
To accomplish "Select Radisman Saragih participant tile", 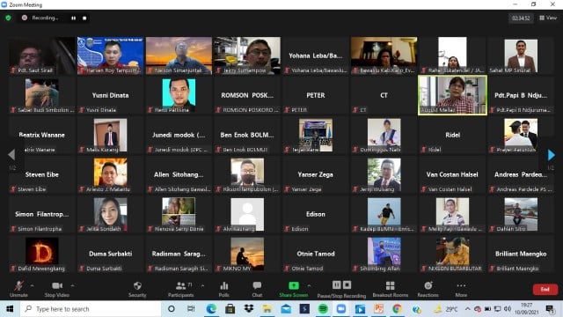I will 179,254.
